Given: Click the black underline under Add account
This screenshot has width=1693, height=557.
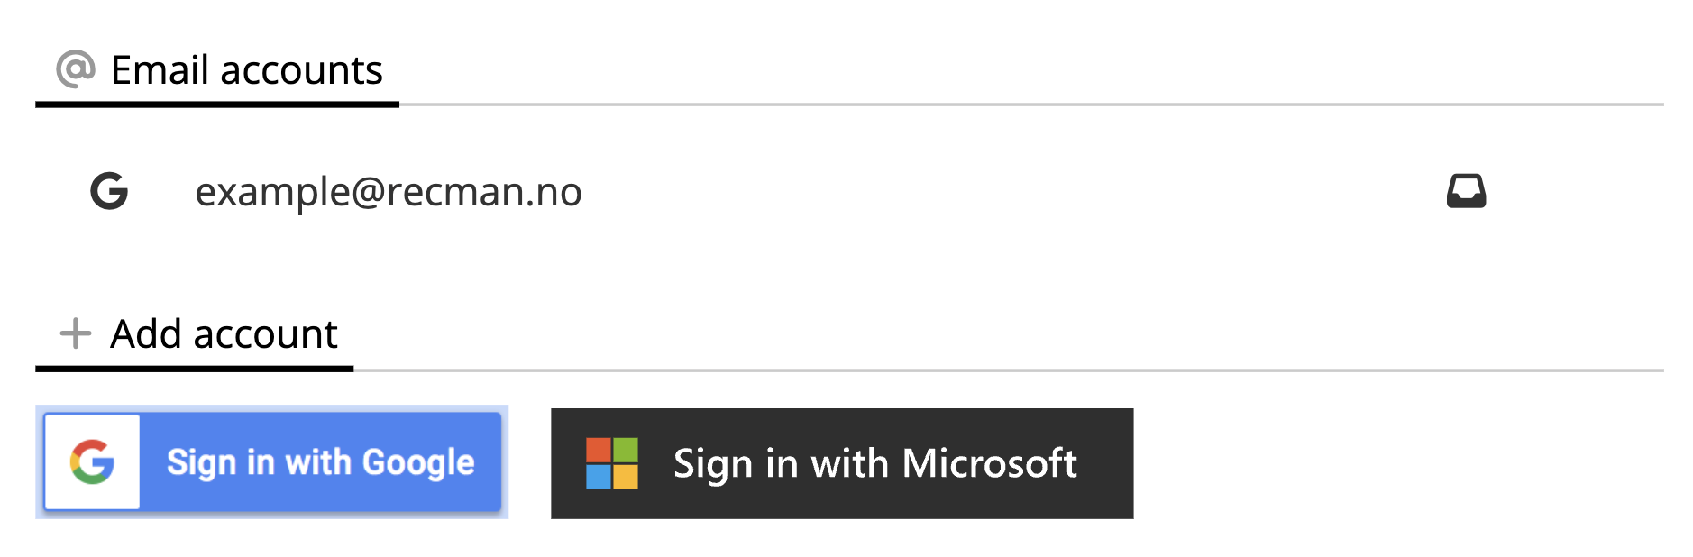Looking at the screenshot, I should pyautogui.click(x=194, y=369).
